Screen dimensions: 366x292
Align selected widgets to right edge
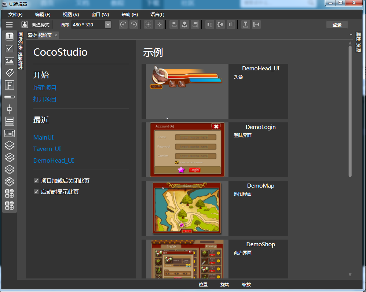pyautogui.click(x=195, y=25)
